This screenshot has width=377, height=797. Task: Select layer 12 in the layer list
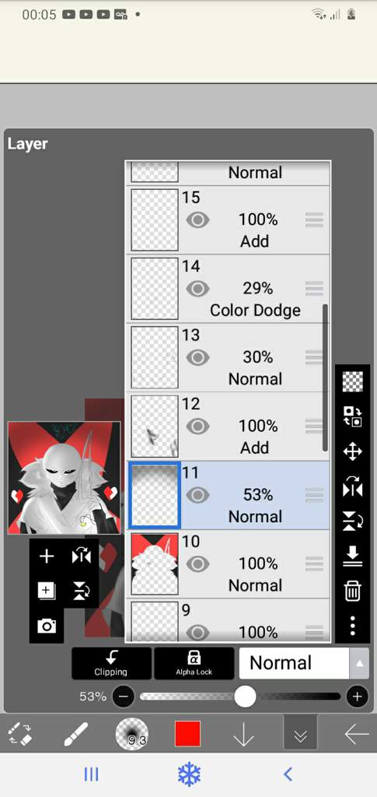[x=228, y=426]
